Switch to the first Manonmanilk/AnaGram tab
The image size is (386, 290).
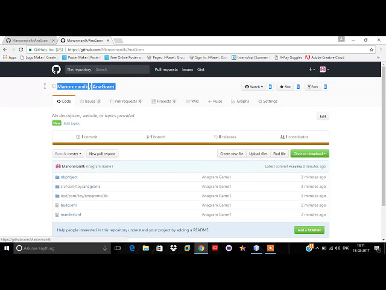click(x=30, y=40)
